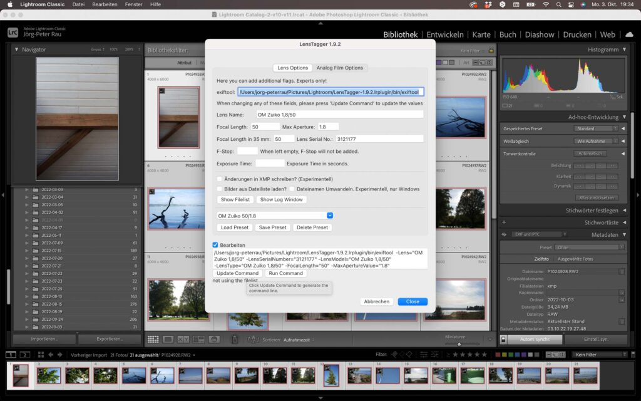
Task: Go back with filmstrip left arrow
Action: tap(51, 355)
